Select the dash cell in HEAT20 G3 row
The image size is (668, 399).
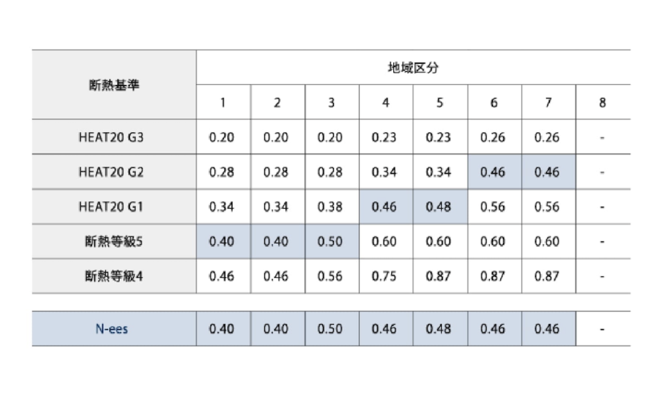[x=602, y=137]
